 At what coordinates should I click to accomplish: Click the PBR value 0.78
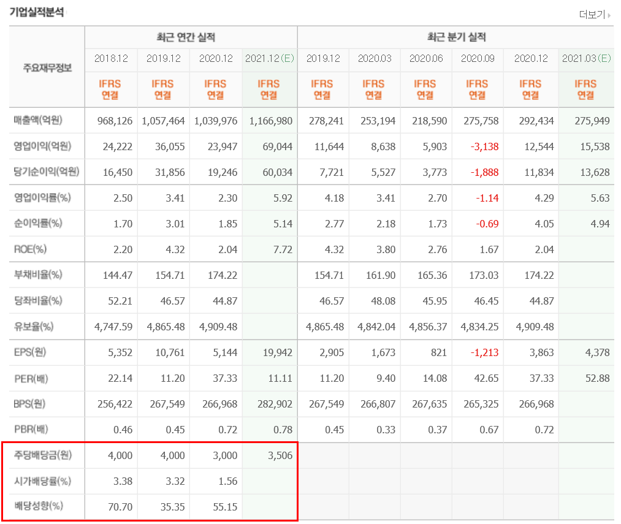tap(283, 430)
